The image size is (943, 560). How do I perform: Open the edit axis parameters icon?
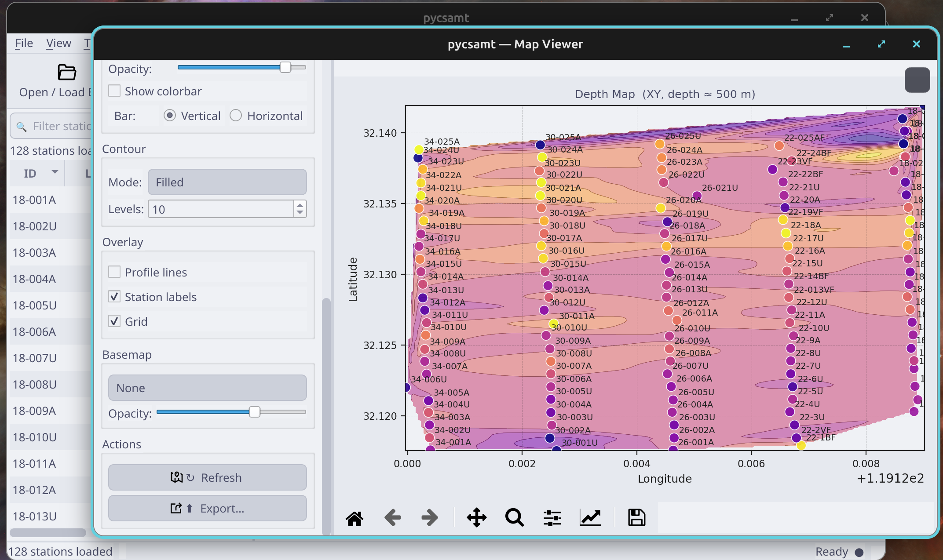[x=590, y=518]
